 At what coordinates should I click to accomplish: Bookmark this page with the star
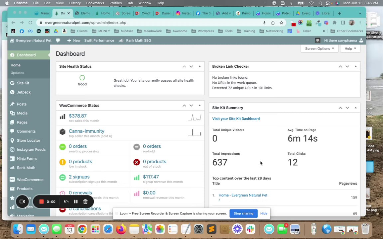tap(281, 23)
